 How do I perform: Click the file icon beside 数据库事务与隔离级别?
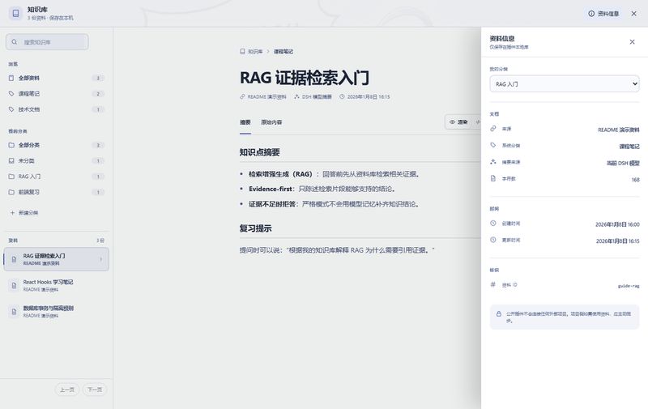coord(14,312)
